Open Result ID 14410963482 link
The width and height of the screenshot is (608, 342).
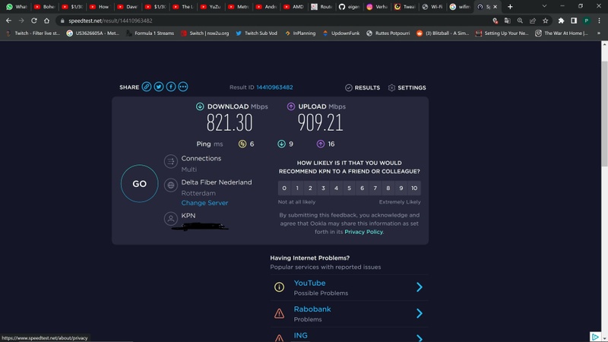coord(274,87)
